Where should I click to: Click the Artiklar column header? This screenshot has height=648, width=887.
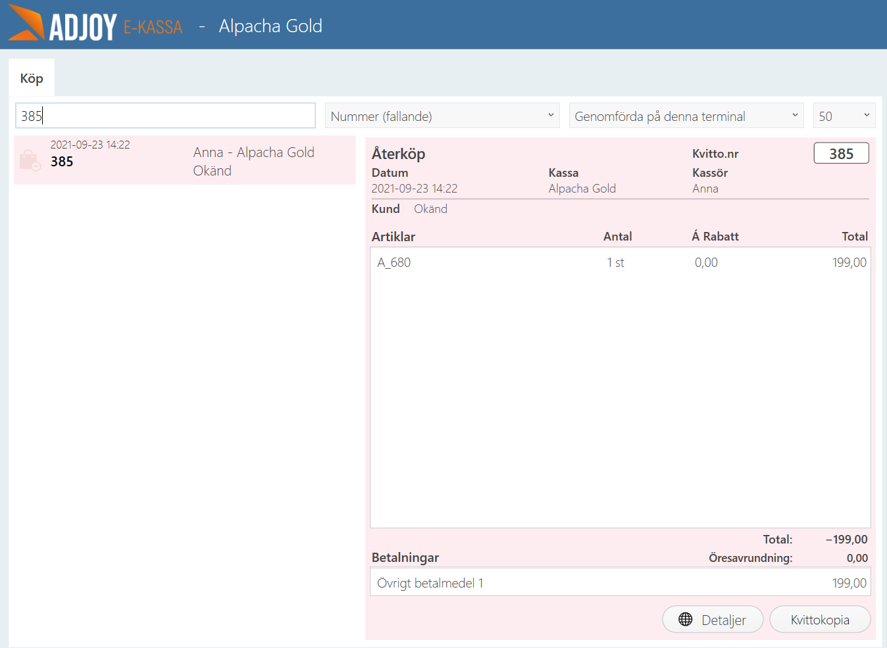[x=393, y=237]
